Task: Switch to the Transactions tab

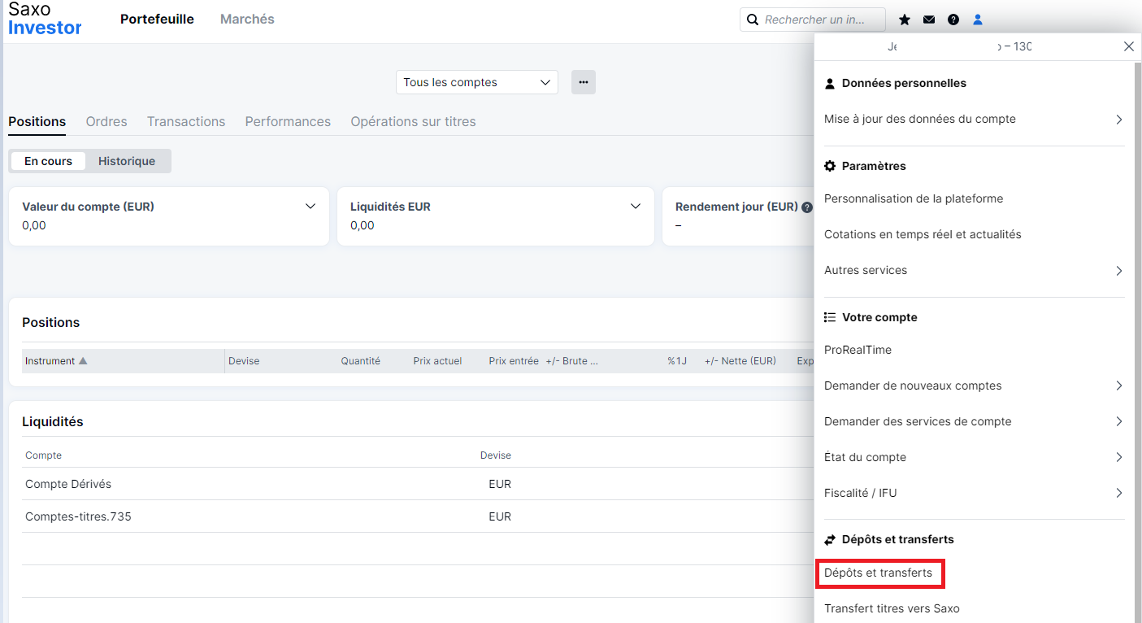Action: 186,121
